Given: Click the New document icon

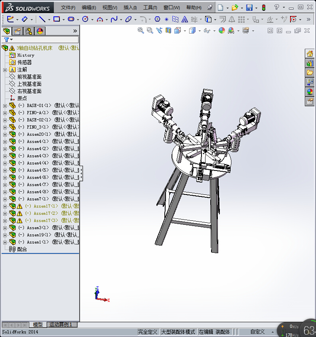Looking at the screenshot, I should coord(220,8).
